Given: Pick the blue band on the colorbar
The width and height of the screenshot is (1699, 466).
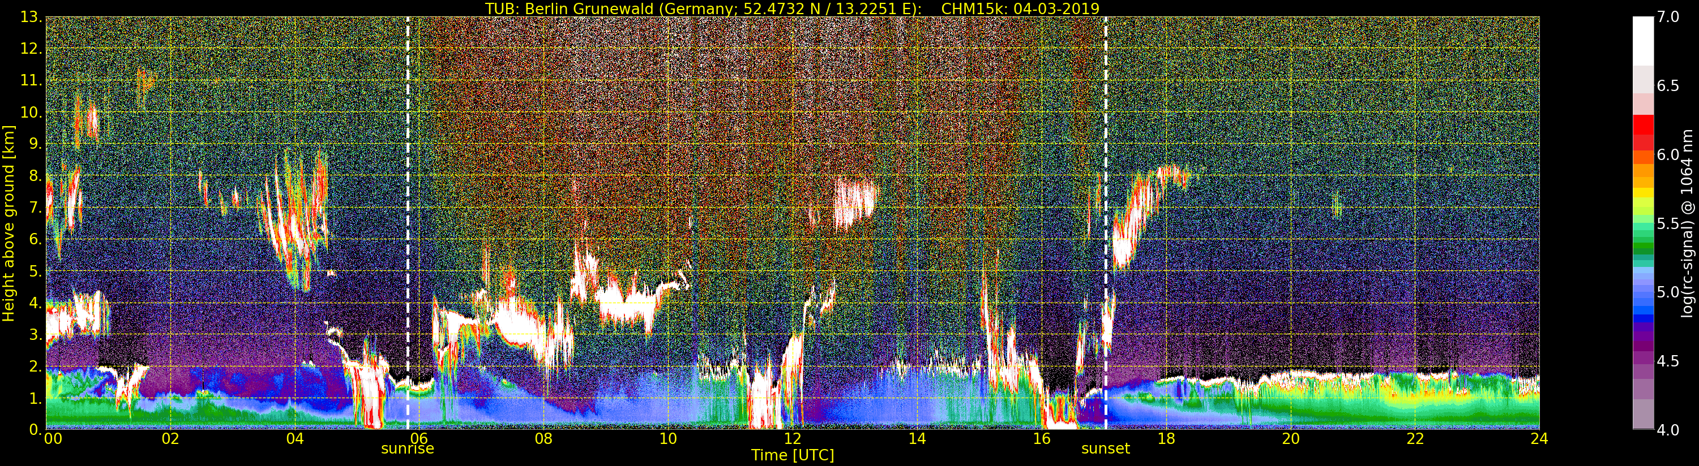Looking at the screenshot, I should (1643, 303).
